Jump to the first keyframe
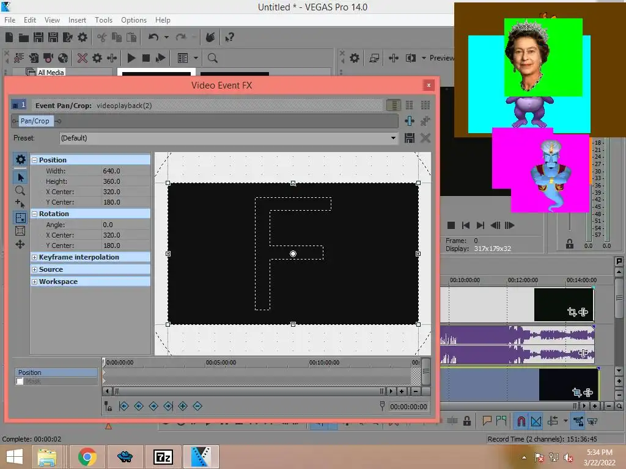The width and height of the screenshot is (626, 469). coord(123,406)
